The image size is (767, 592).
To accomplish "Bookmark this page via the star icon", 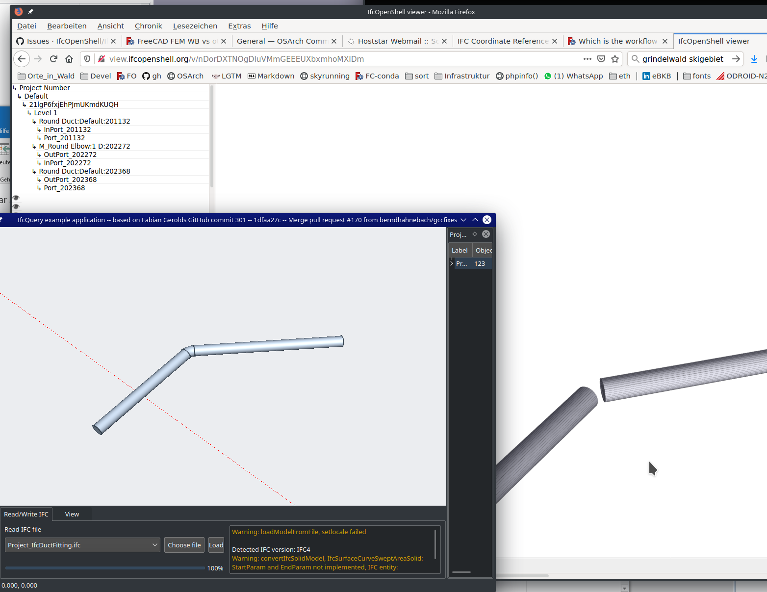I will tap(615, 58).
